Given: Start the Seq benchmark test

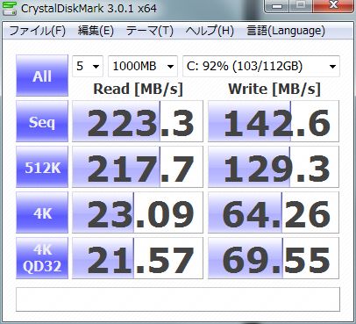Looking at the screenshot, I should [42, 121].
